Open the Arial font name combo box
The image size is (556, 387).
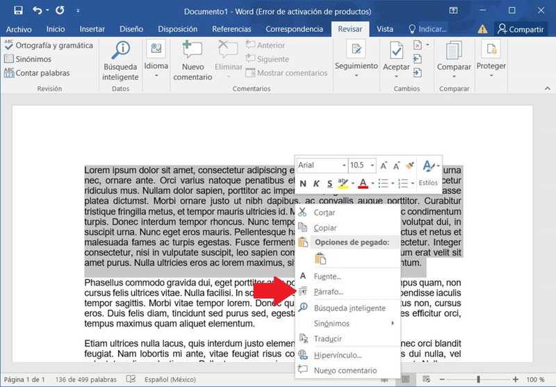(x=322, y=165)
